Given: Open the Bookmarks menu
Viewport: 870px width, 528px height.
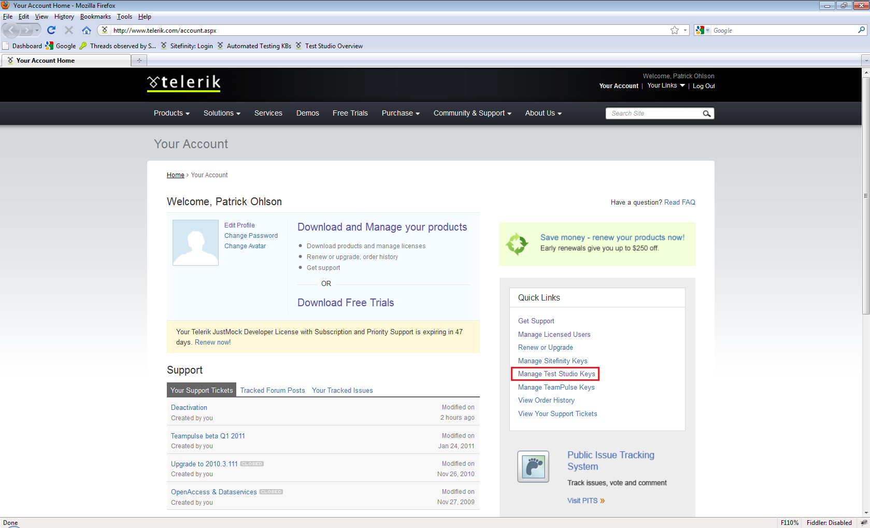Looking at the screenshot, I should 95,17.
